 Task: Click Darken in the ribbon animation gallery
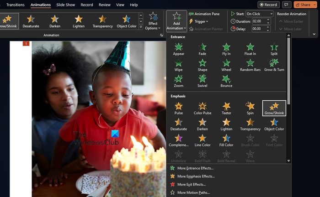(55, 21)
